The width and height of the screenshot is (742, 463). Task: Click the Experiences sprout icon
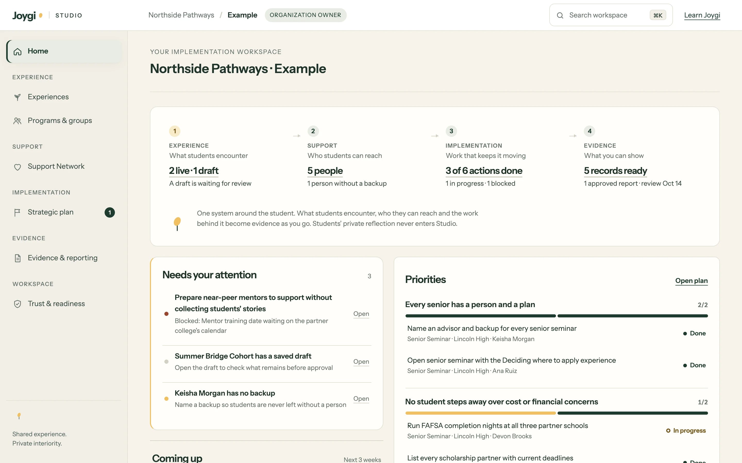[x=18, y=97]
